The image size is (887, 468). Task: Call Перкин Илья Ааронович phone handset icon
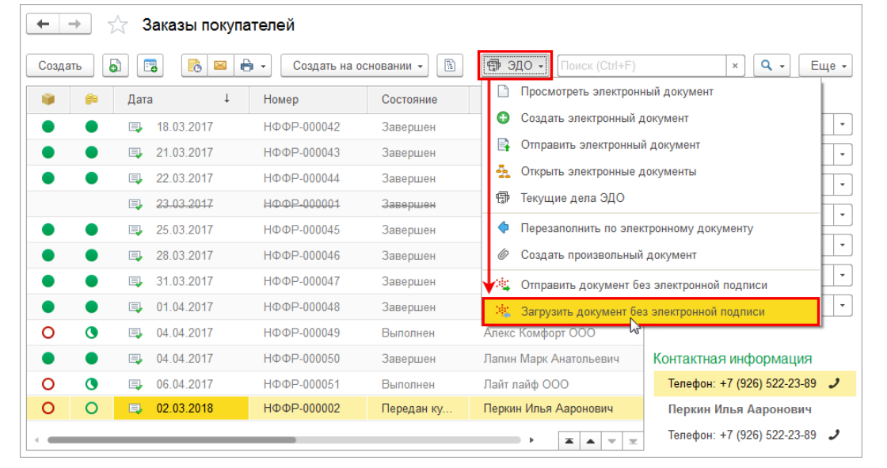(x=834, y=435)
